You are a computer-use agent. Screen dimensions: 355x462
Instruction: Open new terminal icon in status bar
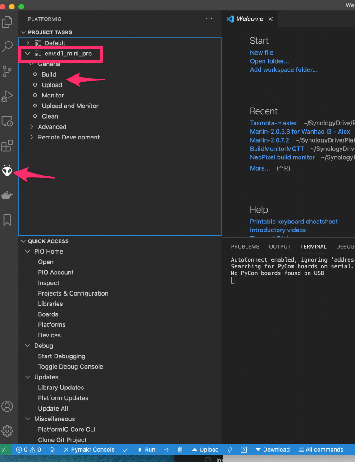click(244, 450)
